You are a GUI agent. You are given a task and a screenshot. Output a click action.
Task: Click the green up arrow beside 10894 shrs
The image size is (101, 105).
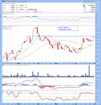pos(29,9)
